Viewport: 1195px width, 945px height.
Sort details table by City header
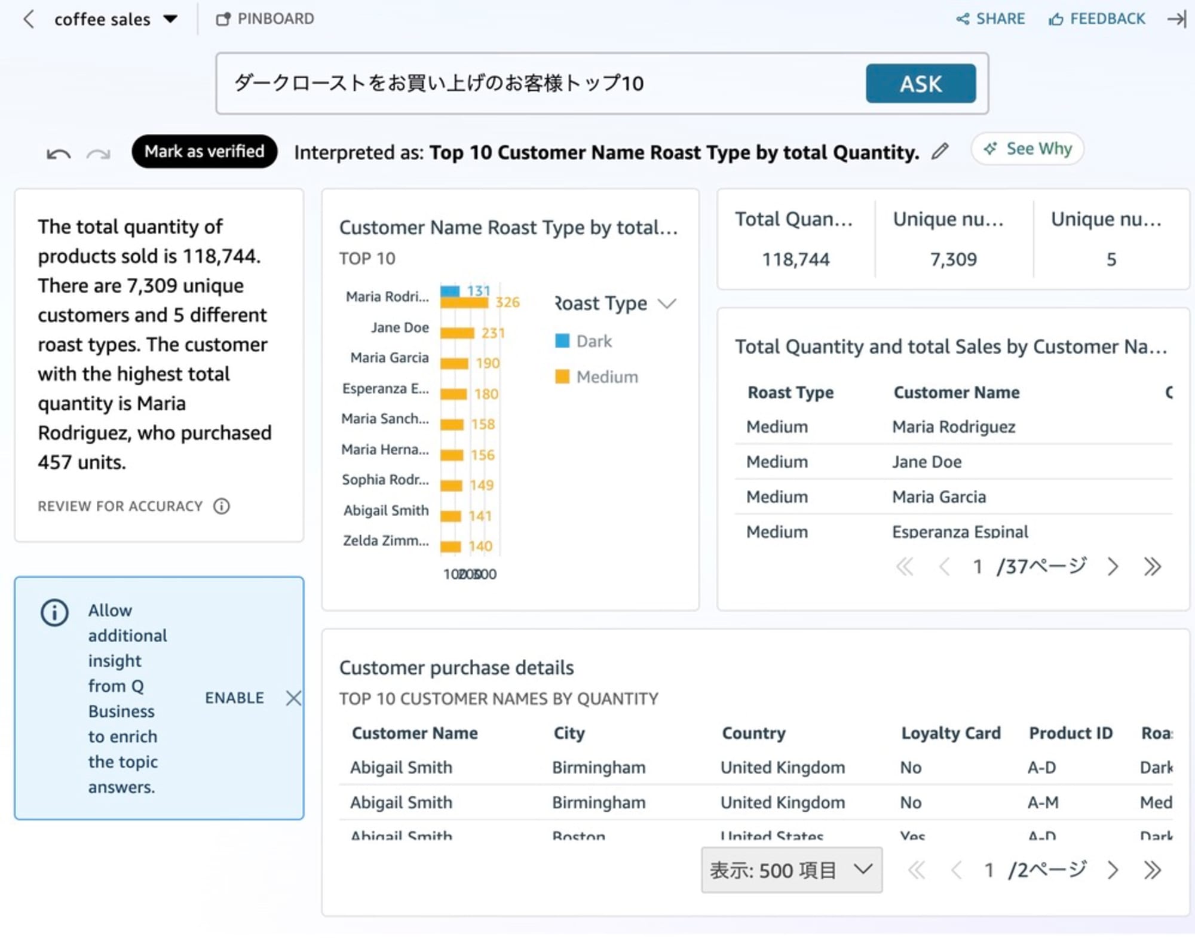569,733
